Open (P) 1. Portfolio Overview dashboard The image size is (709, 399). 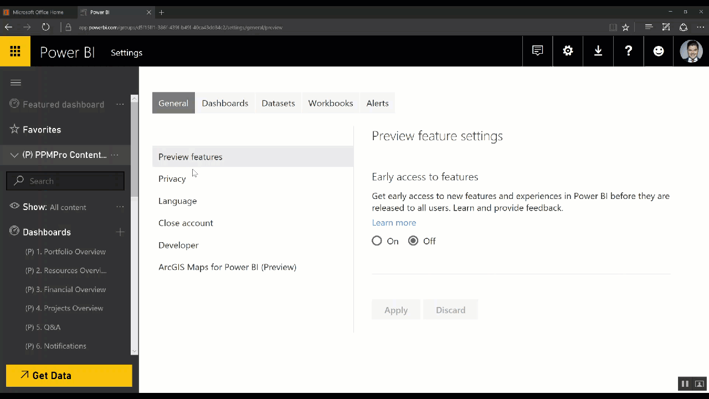coord(65,252)
